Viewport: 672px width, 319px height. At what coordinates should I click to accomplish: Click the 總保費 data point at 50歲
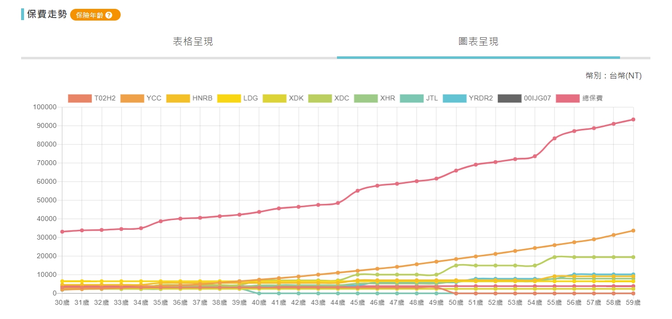point(456,171)
